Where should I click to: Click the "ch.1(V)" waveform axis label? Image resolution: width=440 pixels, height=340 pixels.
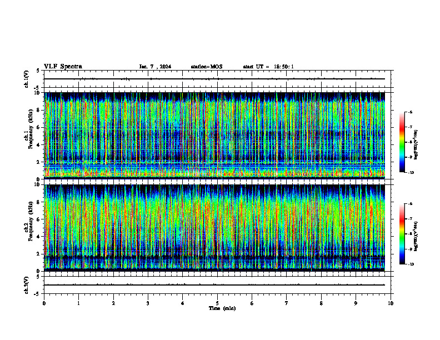click(x=27, y=79)
